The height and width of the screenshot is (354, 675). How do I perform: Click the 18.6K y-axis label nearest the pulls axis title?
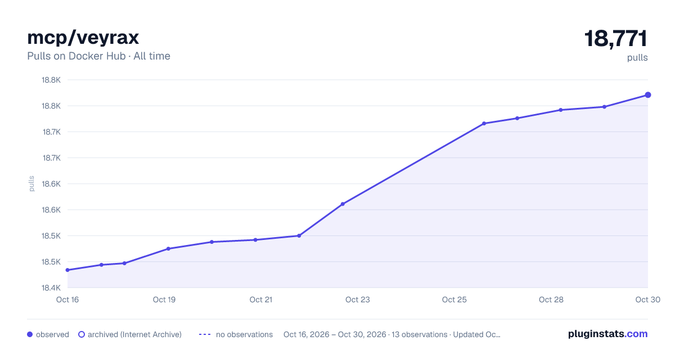pos(51,184)
